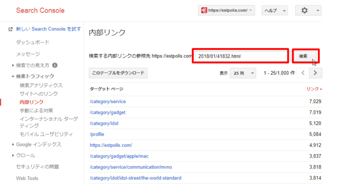338x184 pixels.
Task: Open the /category/gadget link
Action: click(108, 112)
